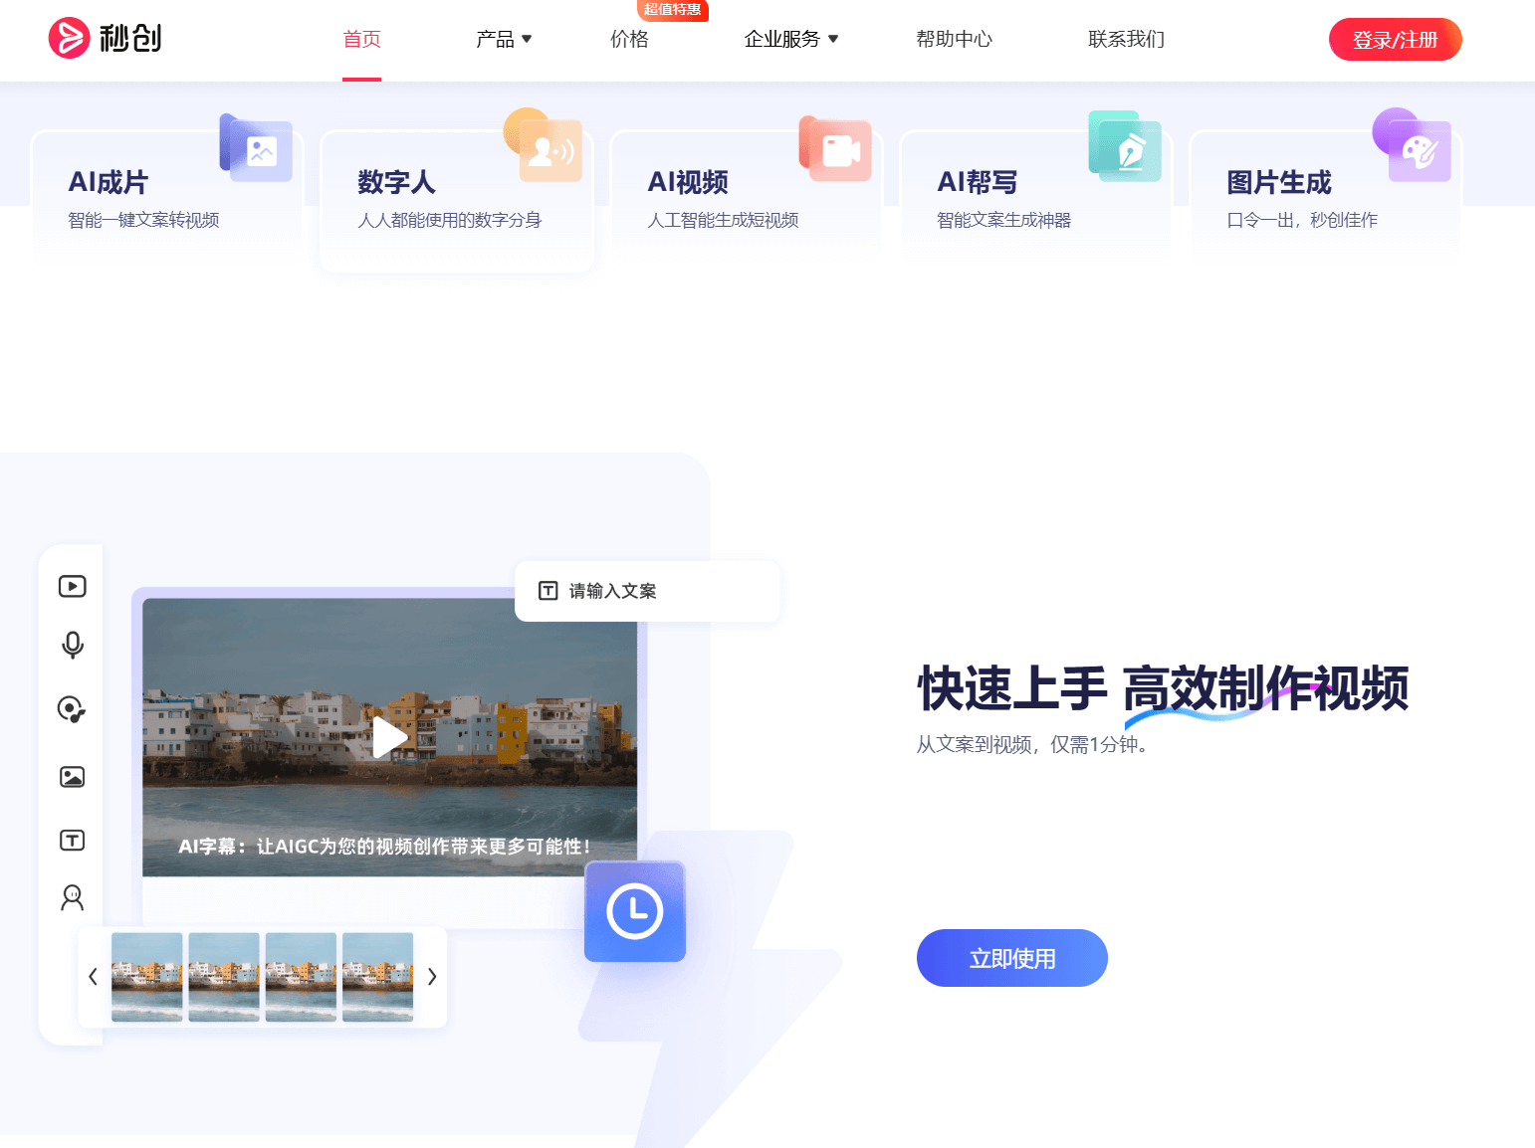The height and width of the screenshot is (1148, 1535).
Task: Expand the 企业服务 dropdown
Action: (x=792, y=39)
